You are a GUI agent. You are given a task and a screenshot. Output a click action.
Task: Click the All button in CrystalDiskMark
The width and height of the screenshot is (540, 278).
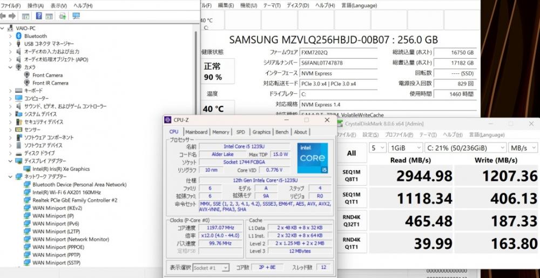click(x=352, y=153)
